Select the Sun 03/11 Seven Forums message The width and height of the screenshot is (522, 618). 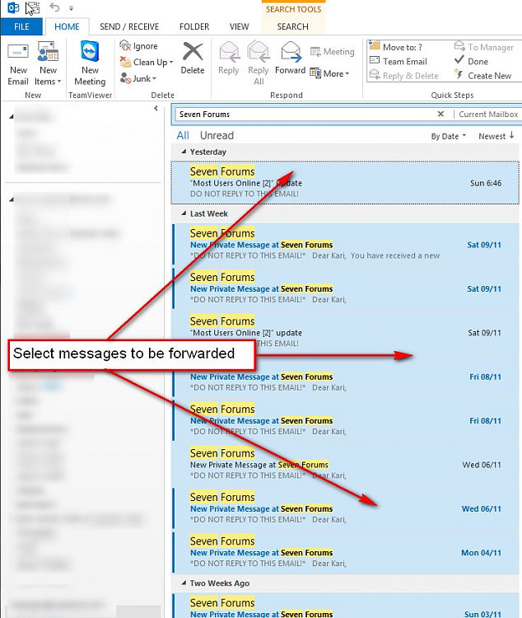(x=346, y=606)
